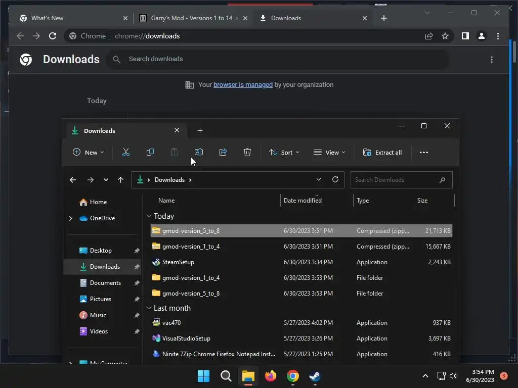Click Extract all in Explorer toolbar
Viewport: 518px width, 388px height.
382,153
